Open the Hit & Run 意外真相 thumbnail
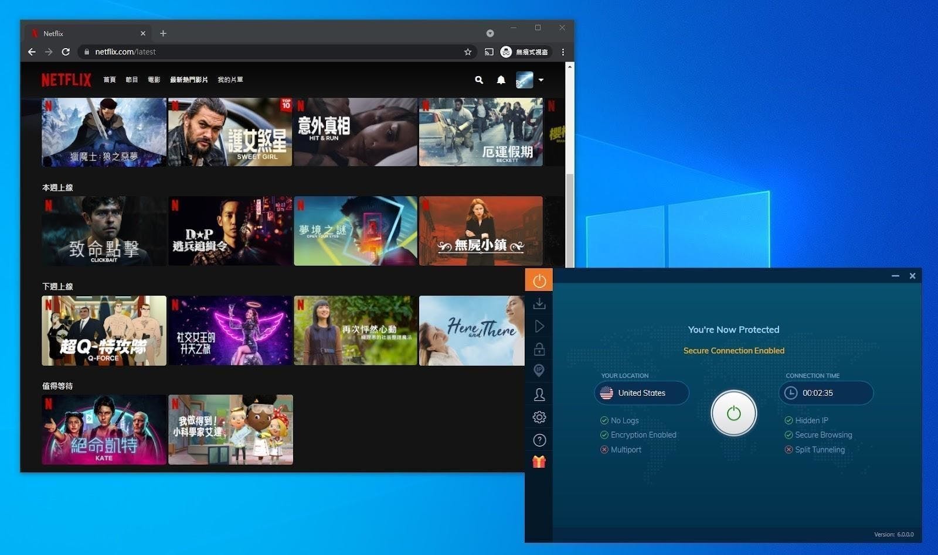 [355, 132]
